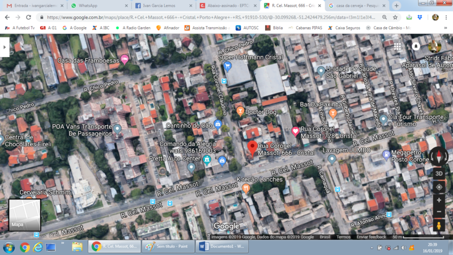Click the red Rua Coronel Massot 666 pin
Viewport: 453px width, 255px height.
(252, 148)
